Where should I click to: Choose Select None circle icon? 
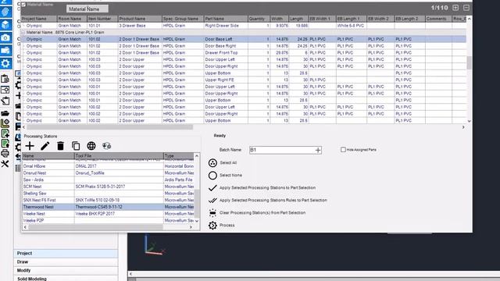pos(212,175)
